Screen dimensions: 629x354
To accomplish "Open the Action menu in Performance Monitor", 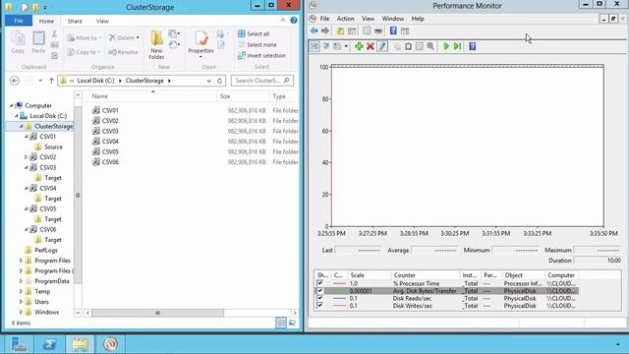I will point(345,19).
